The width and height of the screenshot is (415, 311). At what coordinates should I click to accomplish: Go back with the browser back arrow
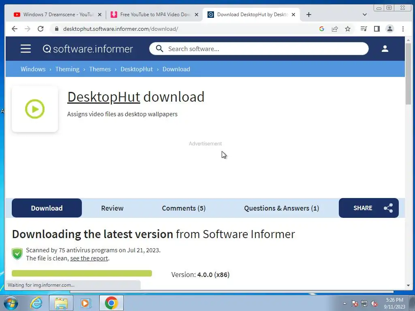[x=15, y=29]
